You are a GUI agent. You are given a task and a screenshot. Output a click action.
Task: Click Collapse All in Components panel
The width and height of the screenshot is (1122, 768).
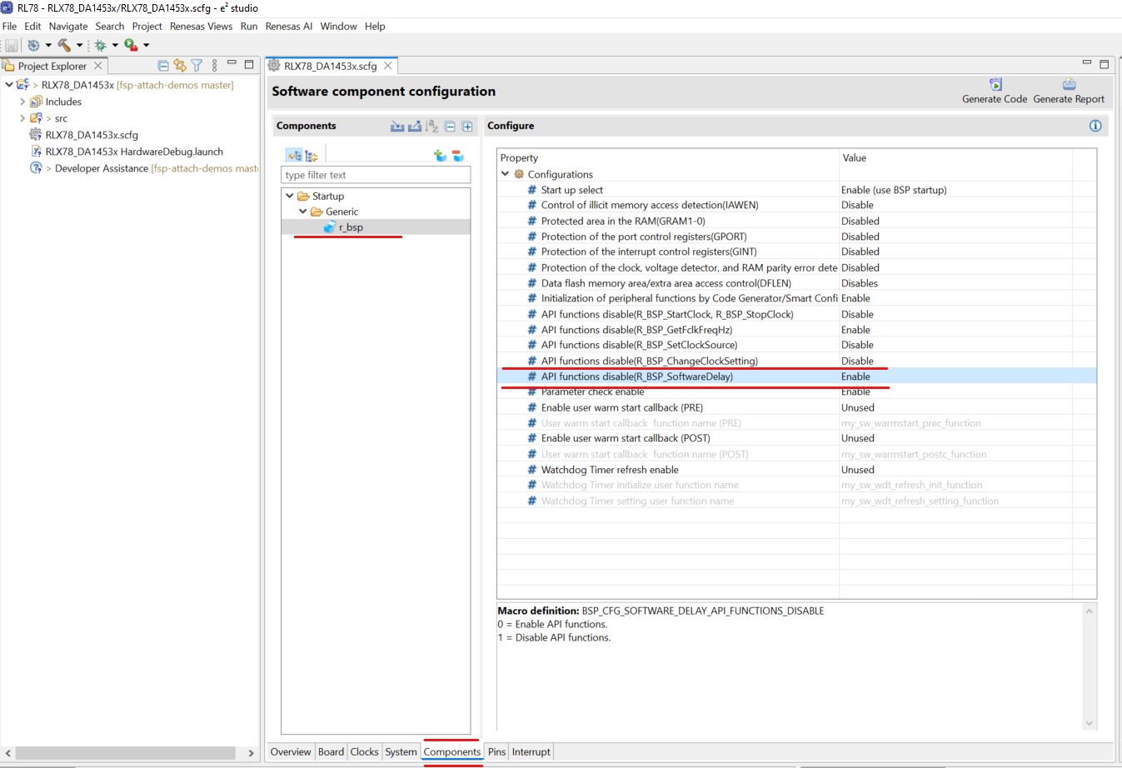[450, 127]
